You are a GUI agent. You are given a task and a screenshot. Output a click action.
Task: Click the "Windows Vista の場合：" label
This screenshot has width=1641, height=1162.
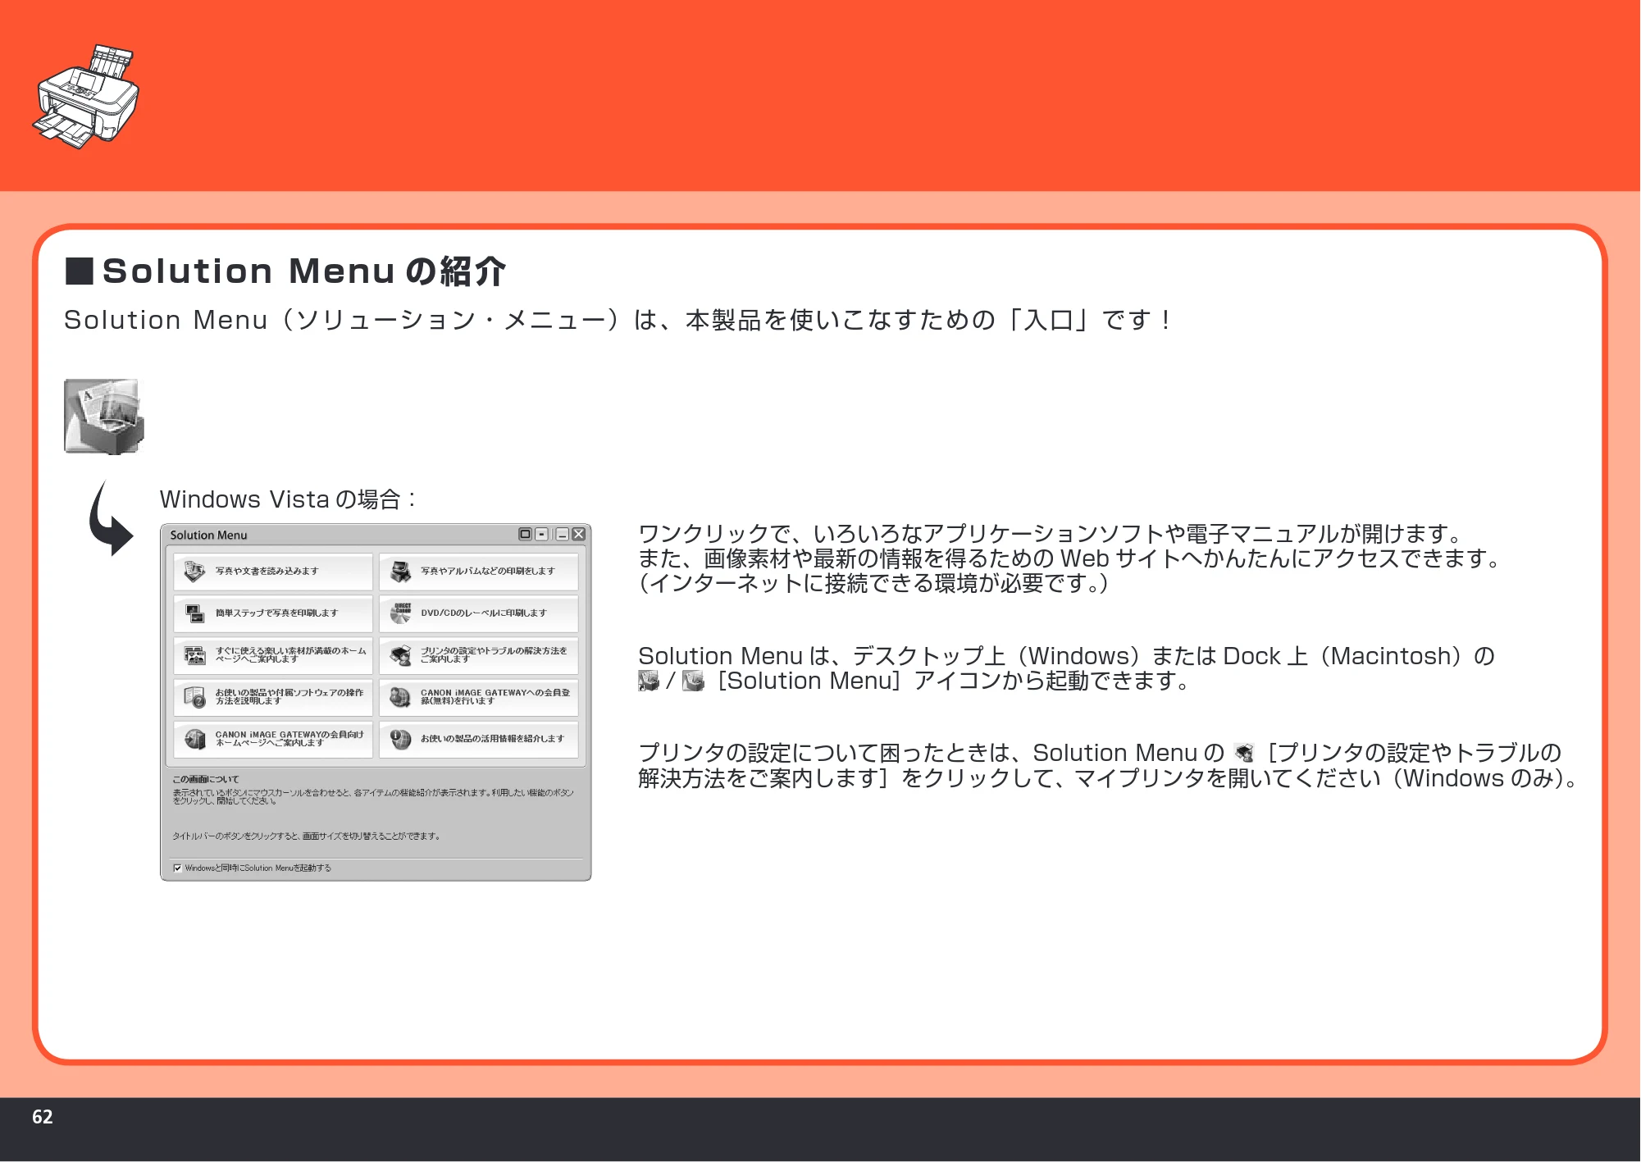point(288,499)
